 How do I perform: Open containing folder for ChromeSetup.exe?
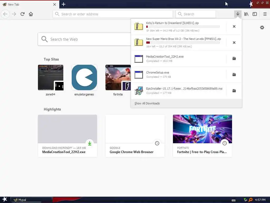(234, 75)
